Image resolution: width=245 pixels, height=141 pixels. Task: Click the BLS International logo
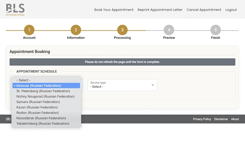[x=15, y=10]
